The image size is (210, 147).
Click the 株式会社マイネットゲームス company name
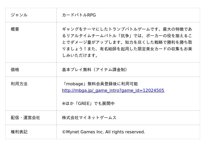(89, 118)
